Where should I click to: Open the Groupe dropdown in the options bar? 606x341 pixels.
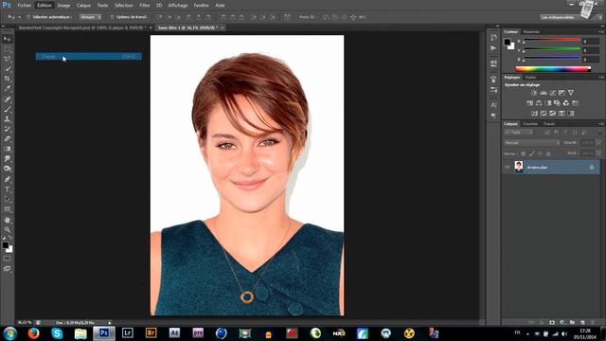[91, 17]
